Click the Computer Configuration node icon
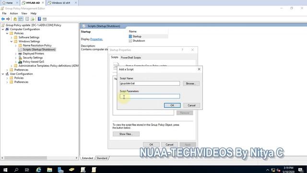 click(x=7, y=29)
